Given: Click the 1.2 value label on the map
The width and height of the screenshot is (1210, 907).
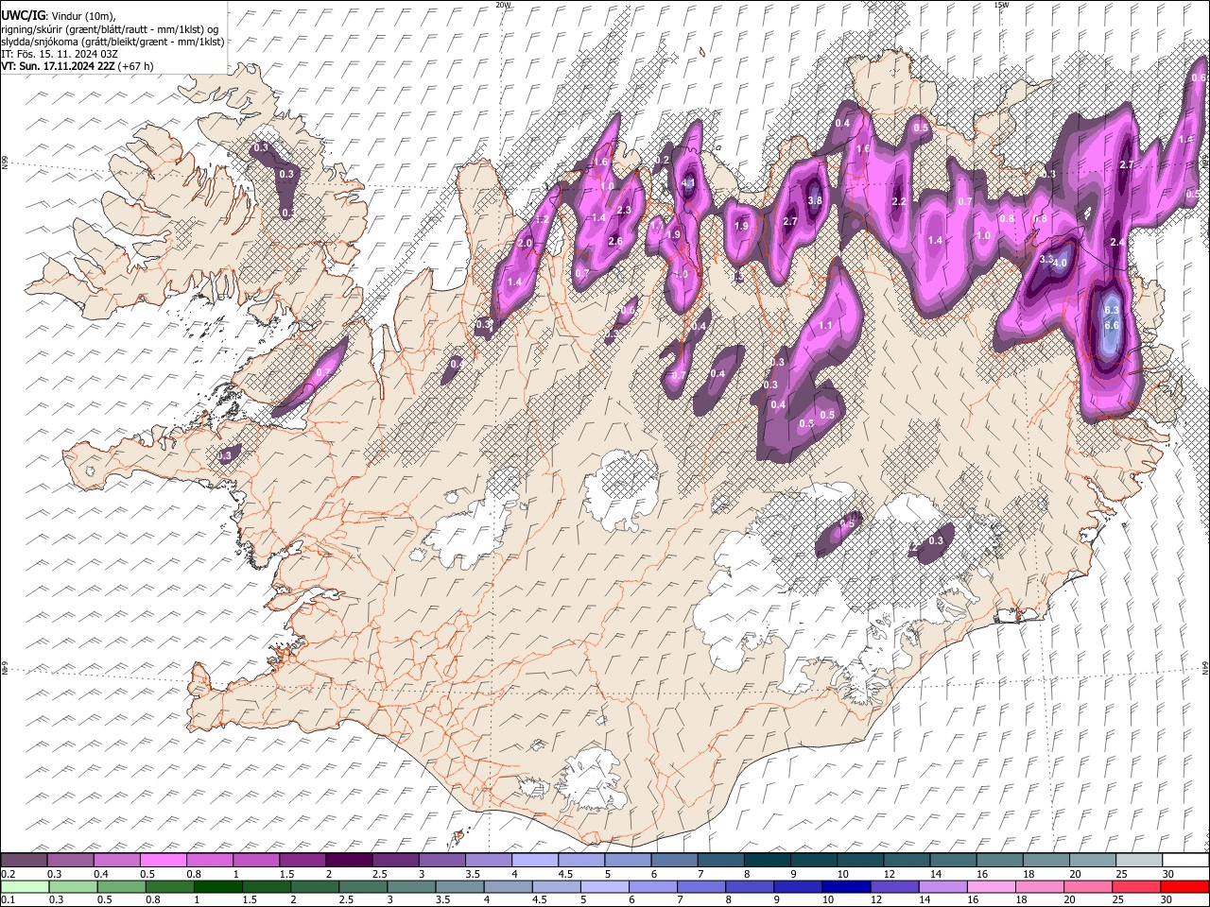Looking at the screenshot, I should (543, 219).
